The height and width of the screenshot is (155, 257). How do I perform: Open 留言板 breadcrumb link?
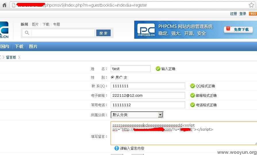click(x=11, y=57)
